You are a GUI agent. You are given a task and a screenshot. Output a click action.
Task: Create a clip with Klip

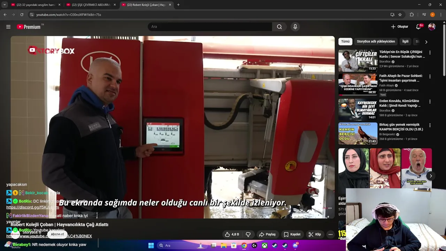[315, 234]
